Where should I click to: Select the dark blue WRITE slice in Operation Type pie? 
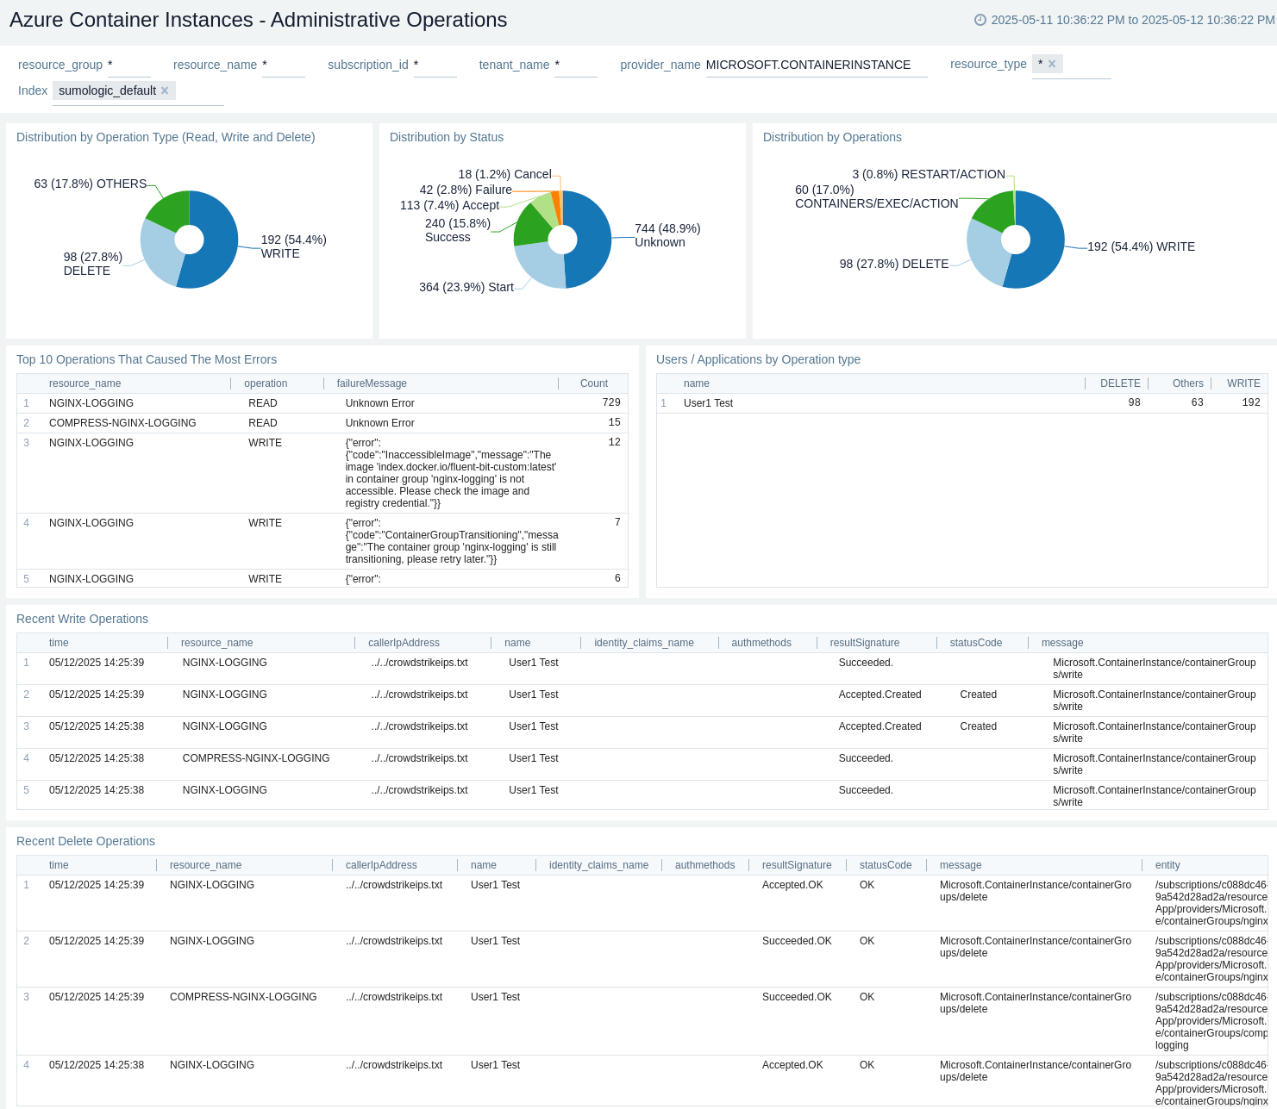point(218,241)
